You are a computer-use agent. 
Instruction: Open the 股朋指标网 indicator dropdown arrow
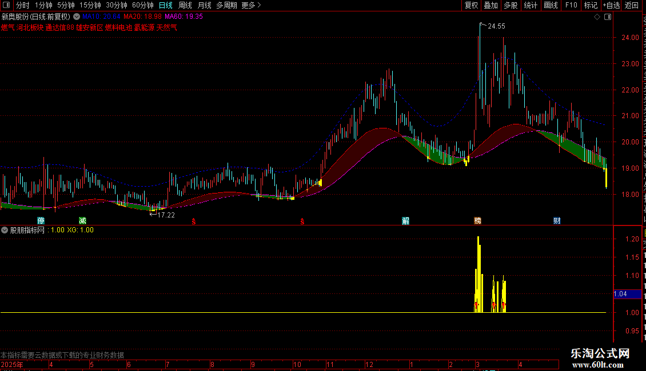pos(5,230)
